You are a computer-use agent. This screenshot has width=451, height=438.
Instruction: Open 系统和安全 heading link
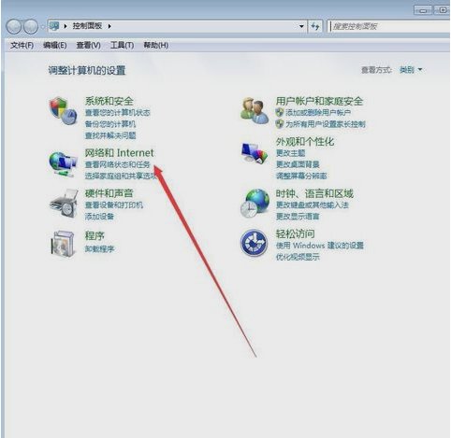pos(109,101)
